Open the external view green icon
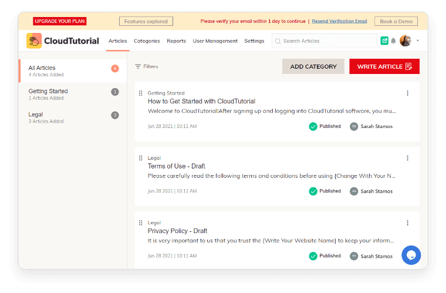The width and height of the screenshot is (446, 293). [x=384, y=41]
